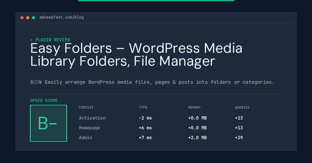Click the Homepage queries value +13
The height and width of the screenshot is (163, 312).
pos(239,128)
